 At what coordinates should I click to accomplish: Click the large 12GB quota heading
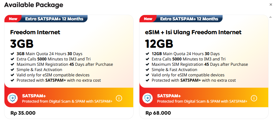[159, 44]
